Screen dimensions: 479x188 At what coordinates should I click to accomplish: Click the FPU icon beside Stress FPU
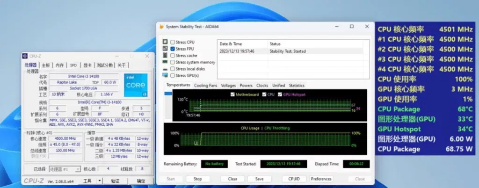click(165, 49)
